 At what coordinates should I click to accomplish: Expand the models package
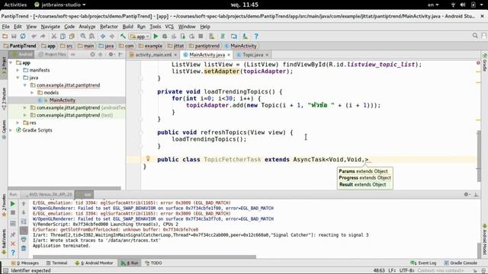32,93
